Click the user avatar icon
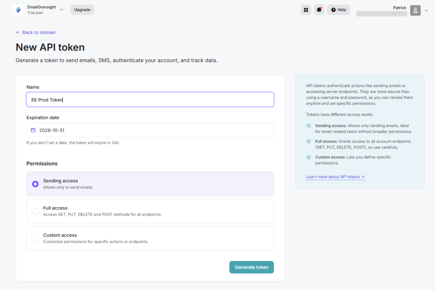The image size is (435, 290). pyautogui.click(x=415, y=10)
